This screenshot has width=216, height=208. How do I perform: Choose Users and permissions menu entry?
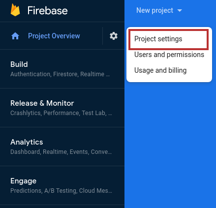click(169, 55)
